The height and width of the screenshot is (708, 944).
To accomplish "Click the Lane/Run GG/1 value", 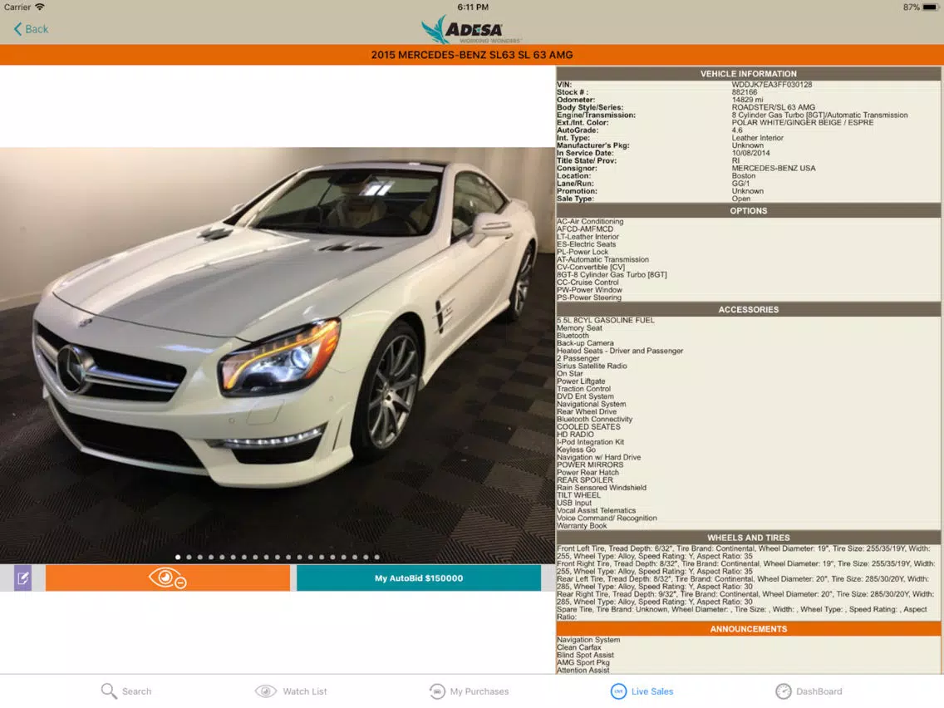I will pos(740,184).
